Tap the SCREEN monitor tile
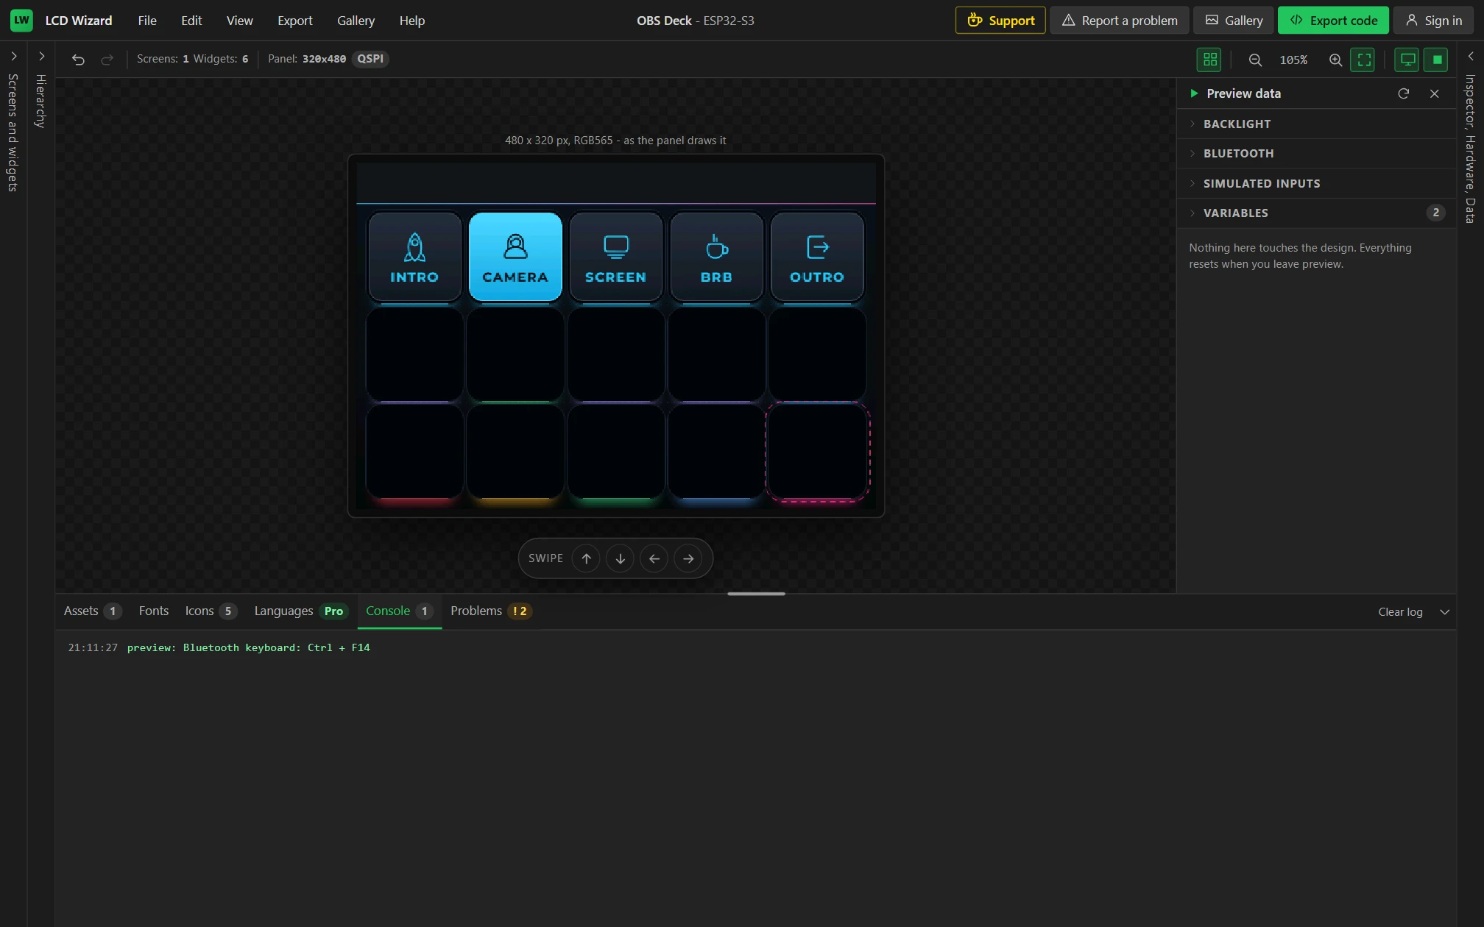 [x=615, y=257]
